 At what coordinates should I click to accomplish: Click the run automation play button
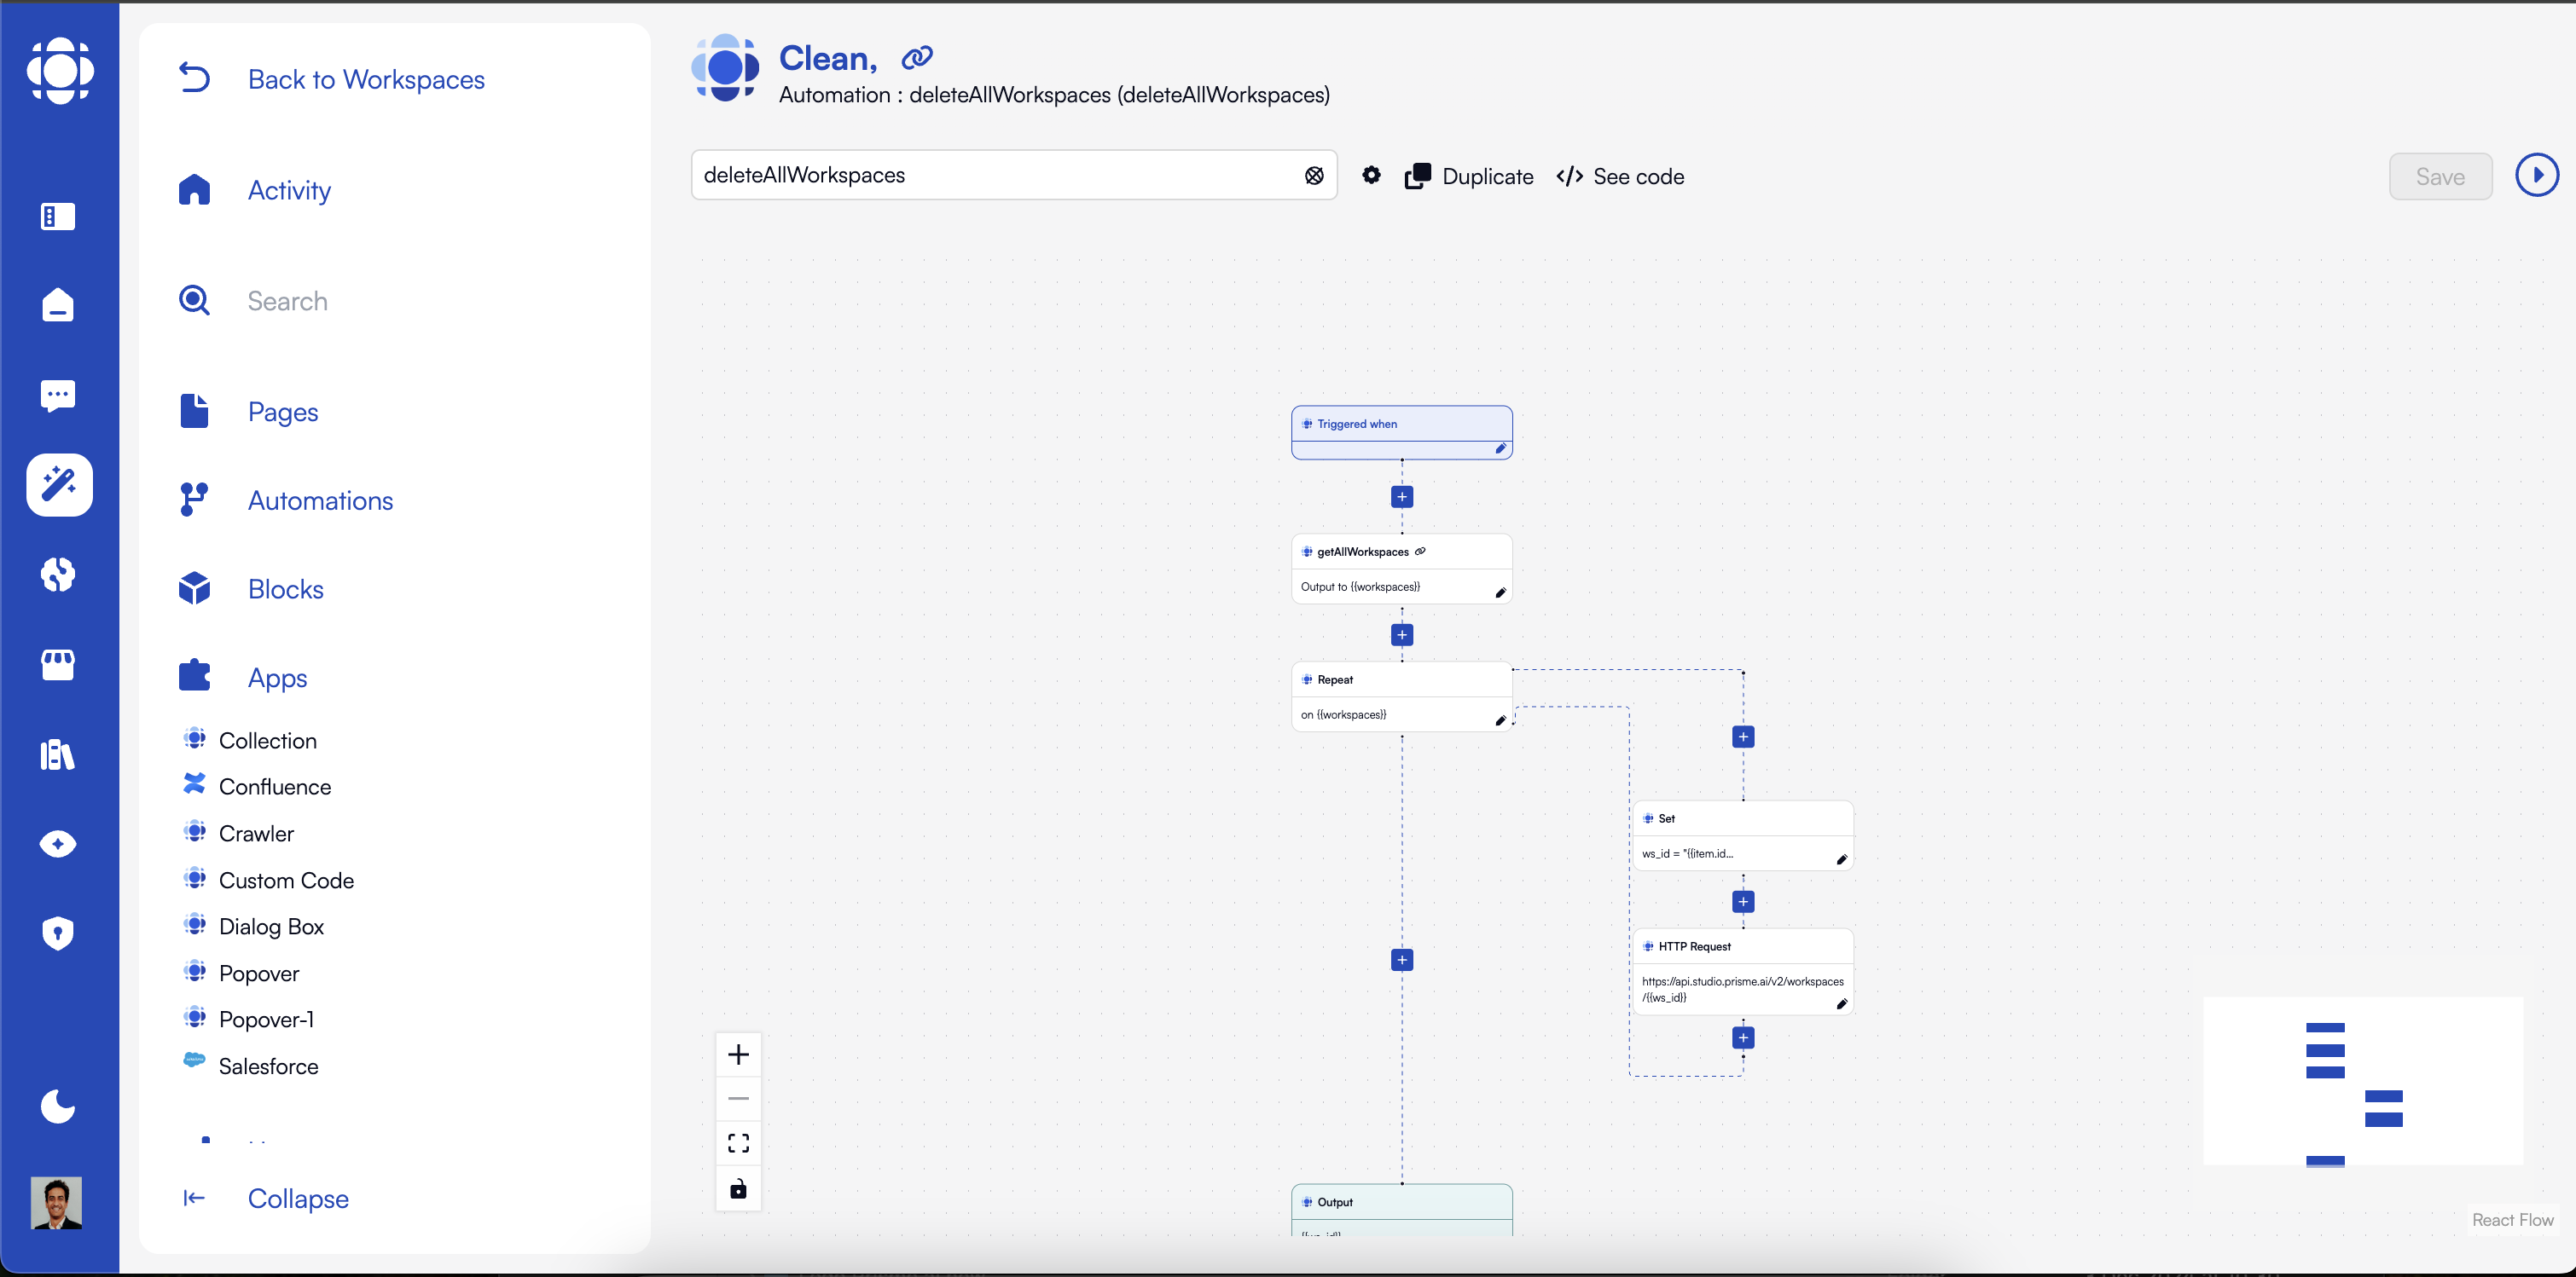(x=2536, y=175)
